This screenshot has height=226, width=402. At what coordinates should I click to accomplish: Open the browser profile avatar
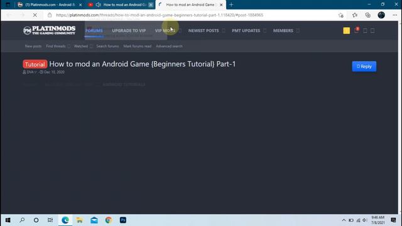[x=381, y=15]
